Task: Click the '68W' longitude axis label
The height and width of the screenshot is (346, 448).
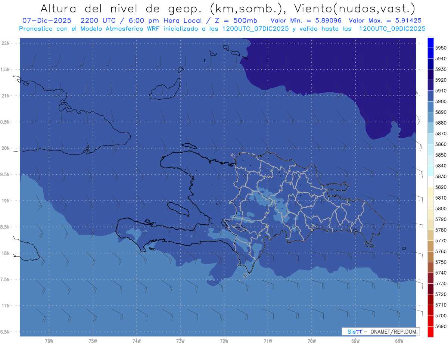Action: pyautogui.click(x=399, y=341)
